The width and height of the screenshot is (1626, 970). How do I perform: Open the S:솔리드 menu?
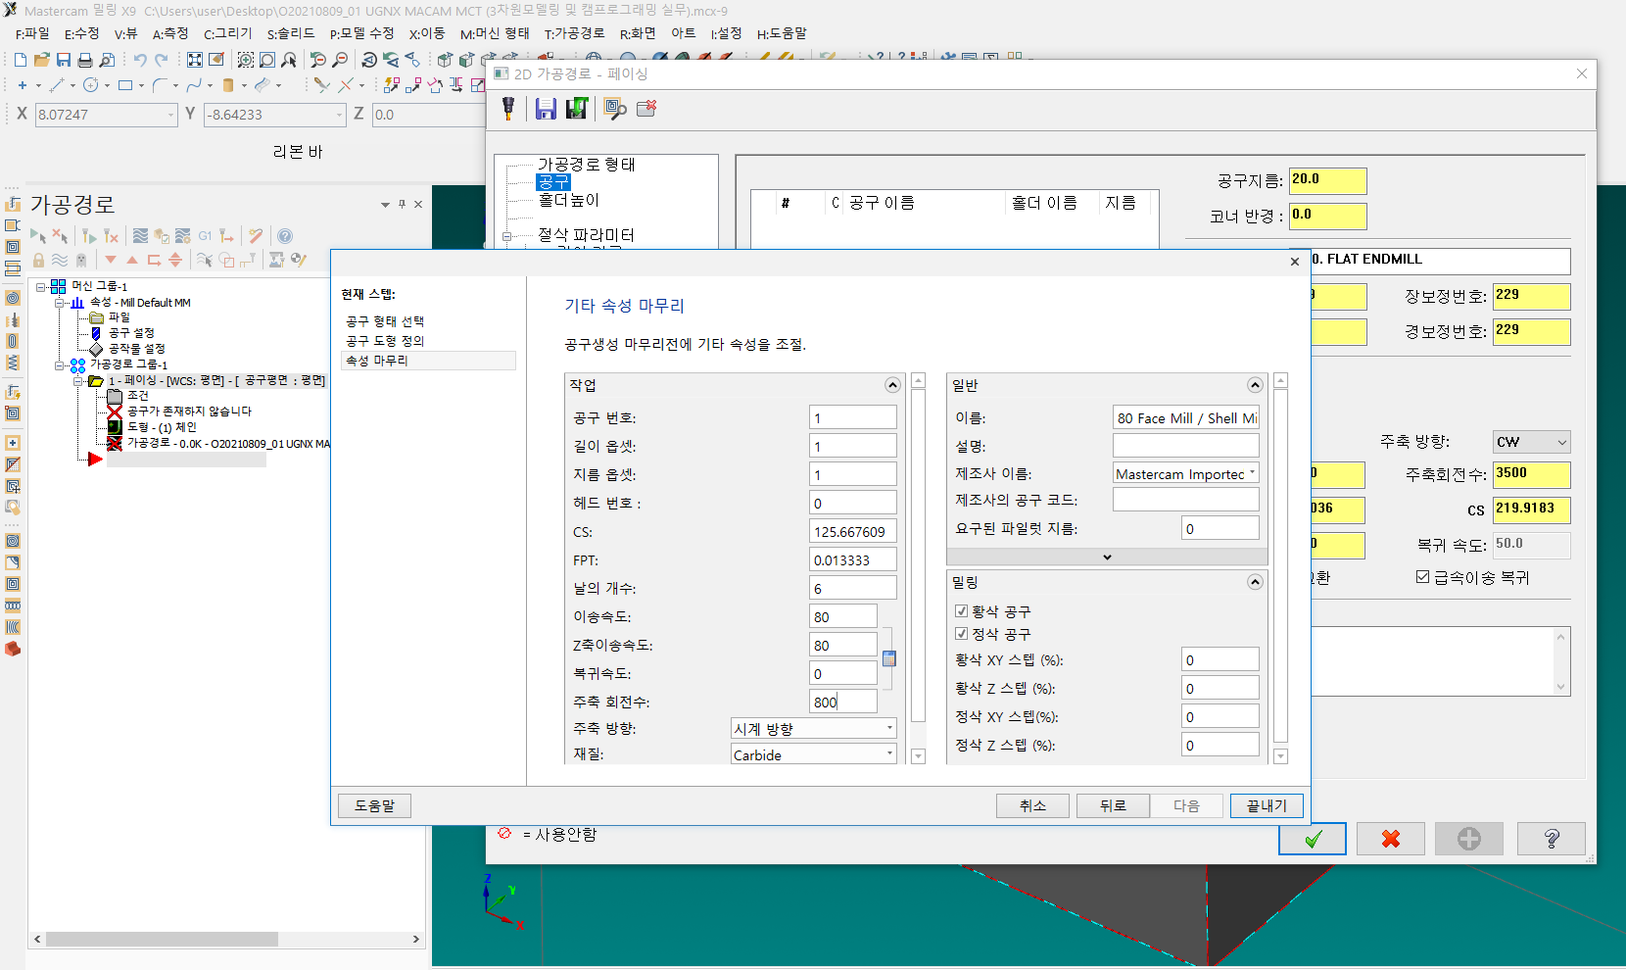(291, 33)
